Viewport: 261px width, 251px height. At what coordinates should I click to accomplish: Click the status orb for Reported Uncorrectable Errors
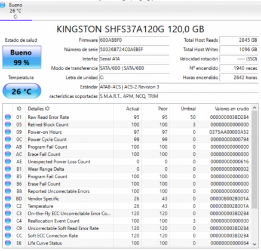coord(8,191)
